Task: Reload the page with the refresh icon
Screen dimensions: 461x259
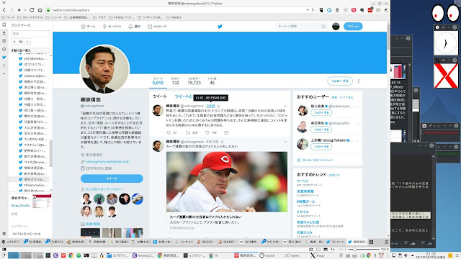Action: pyautogui.click(x=32, y=10)
